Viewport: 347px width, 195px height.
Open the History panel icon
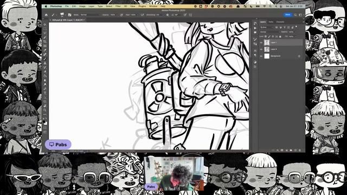(x=255, y=23)
